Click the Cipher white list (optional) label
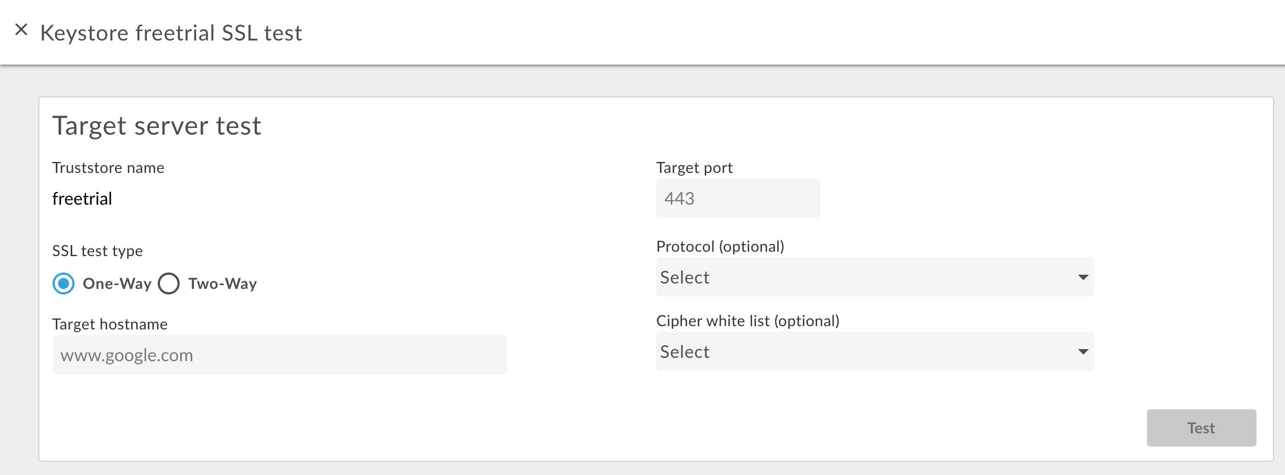 click(748, 321)
